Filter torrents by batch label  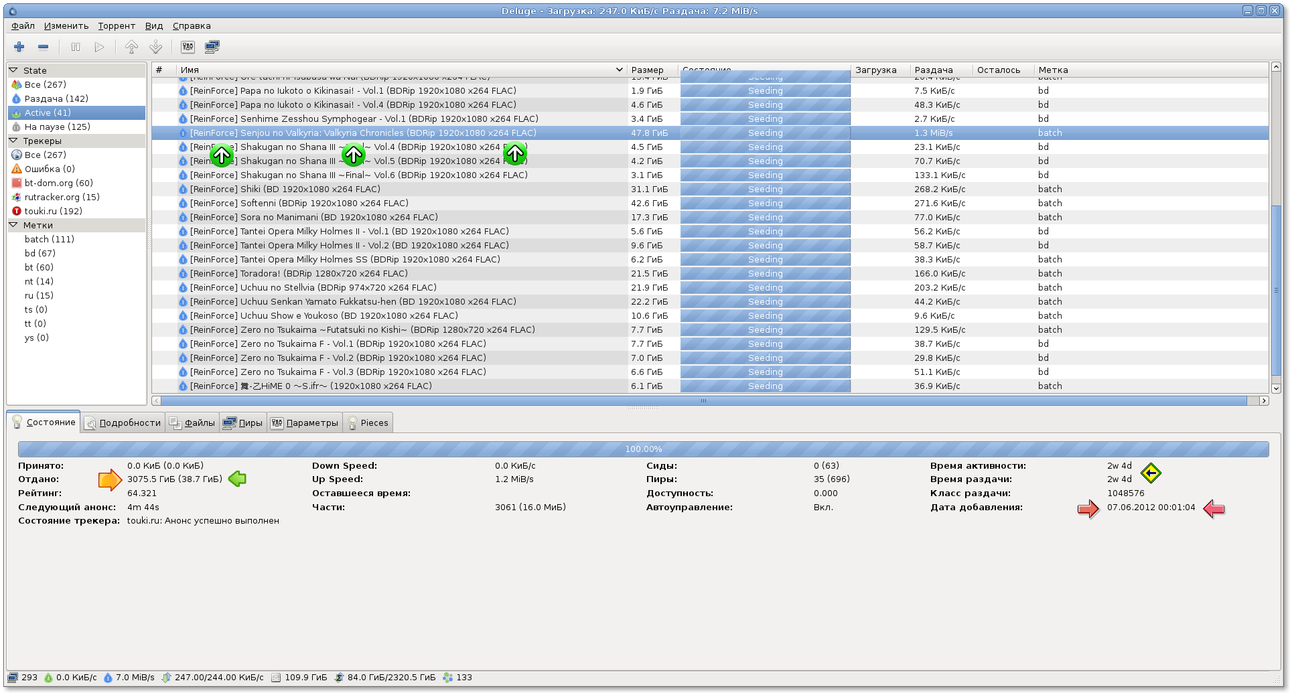(x=49, y=239)
